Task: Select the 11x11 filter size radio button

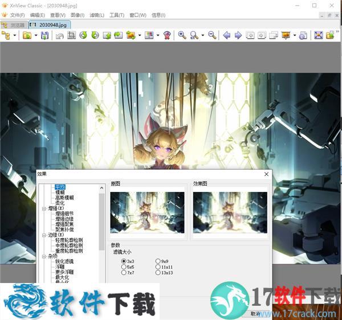Action: coord(158,266)
